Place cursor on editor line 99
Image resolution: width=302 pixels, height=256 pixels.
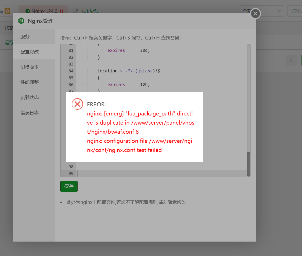coord(162,173)
